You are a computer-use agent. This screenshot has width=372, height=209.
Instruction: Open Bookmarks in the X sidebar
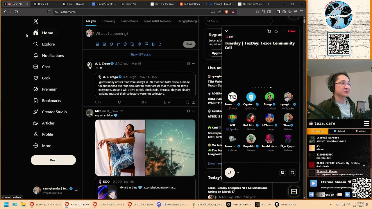point(47,100)
